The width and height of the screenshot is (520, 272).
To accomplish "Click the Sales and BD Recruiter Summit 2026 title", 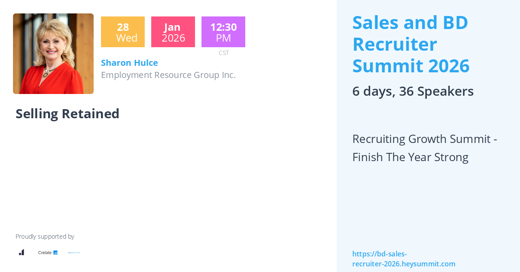I will [410, 44].
